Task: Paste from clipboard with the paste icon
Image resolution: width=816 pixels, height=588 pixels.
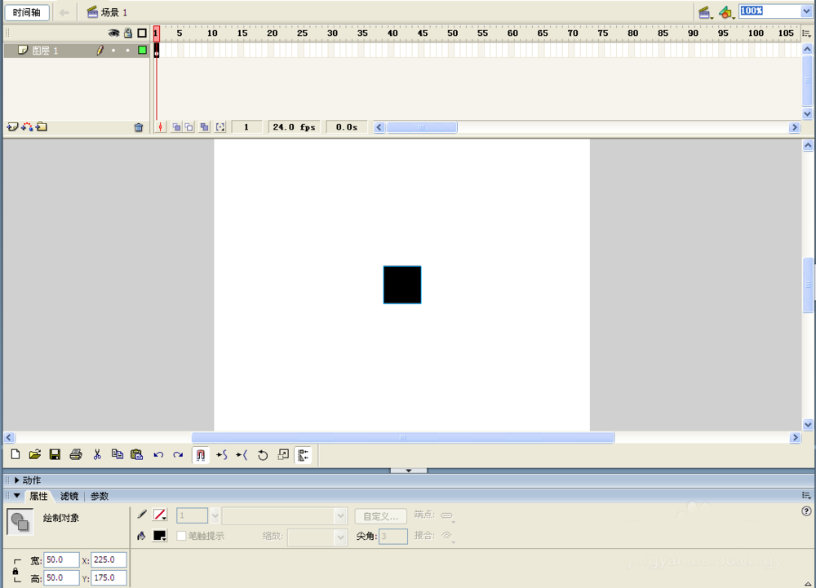Action: coord(137,454)
